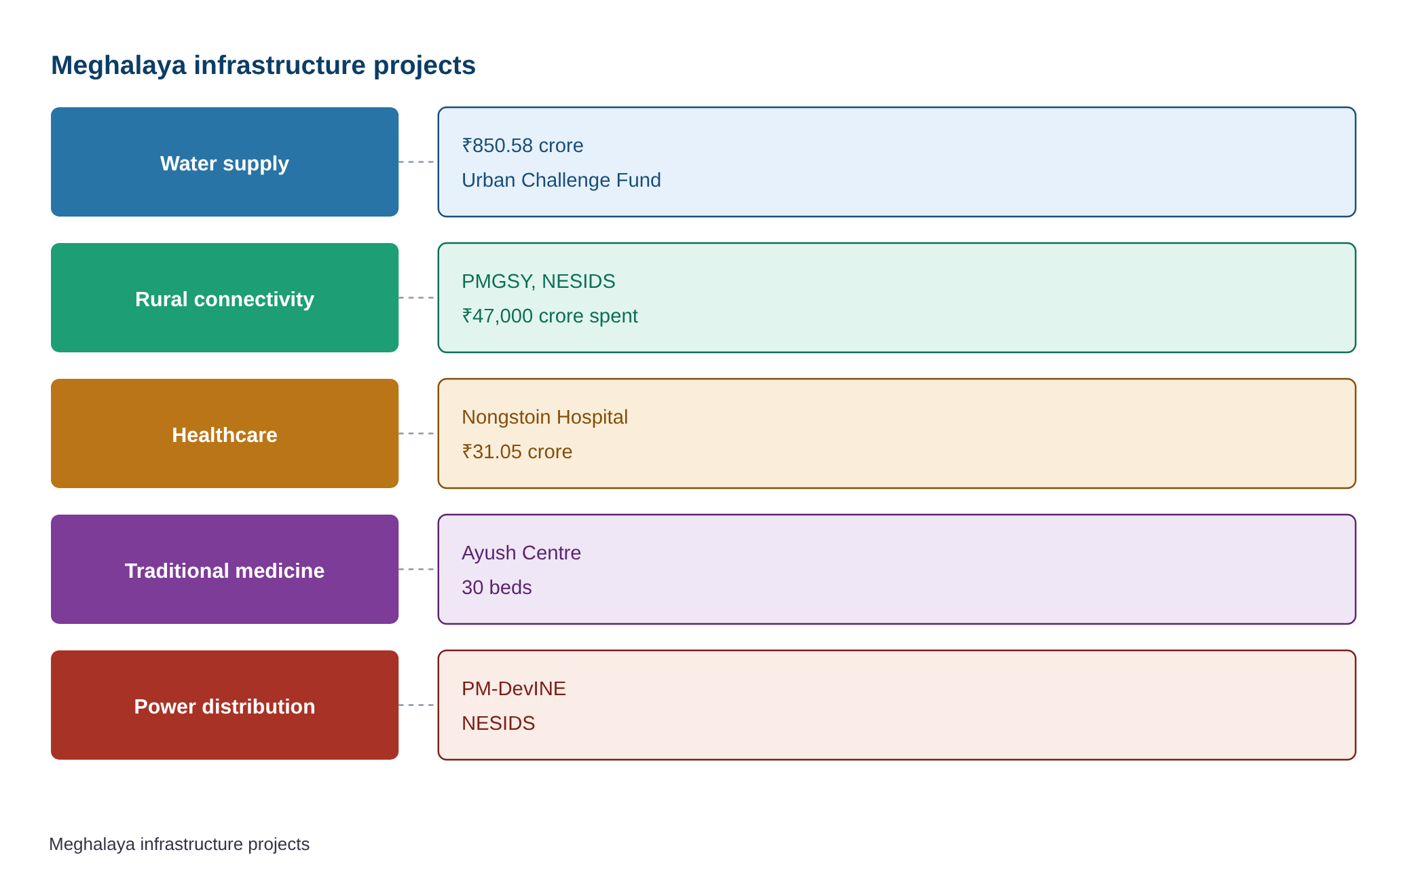Viewport: 1412px width, 888px height.
Task: Click the small Meghalaya infrastructure projects caption
Action: click(179, 844)
